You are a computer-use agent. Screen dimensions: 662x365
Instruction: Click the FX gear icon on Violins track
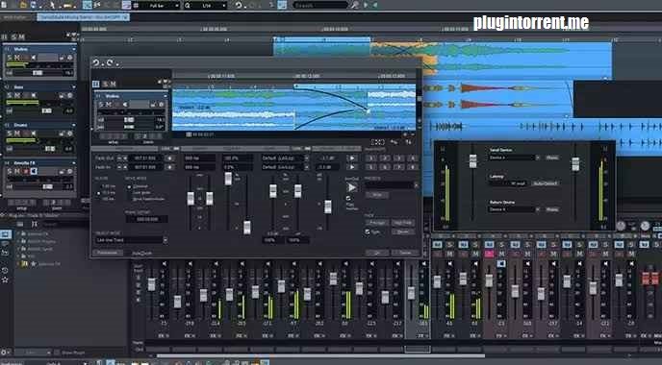coord(69,58)
